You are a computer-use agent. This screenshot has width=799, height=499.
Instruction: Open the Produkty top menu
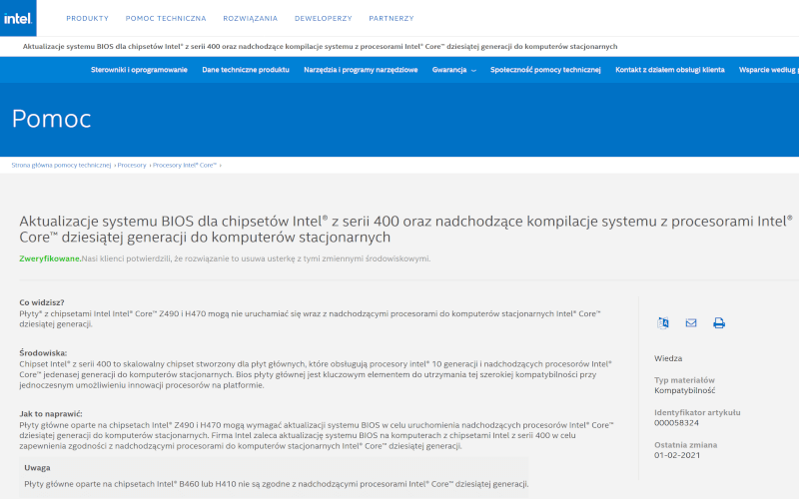(x=87, y=18)
